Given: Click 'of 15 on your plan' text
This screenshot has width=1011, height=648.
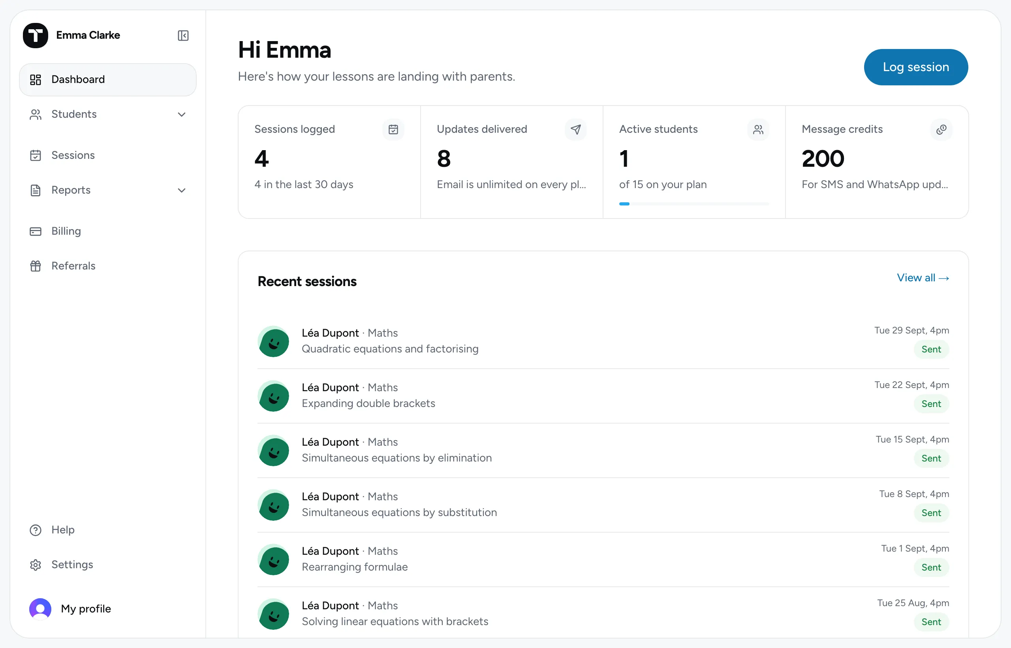Looking at the screenshot, I should (x=663, y=184).
